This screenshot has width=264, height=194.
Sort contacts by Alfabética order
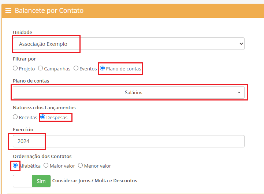click(x=15, y=165)
